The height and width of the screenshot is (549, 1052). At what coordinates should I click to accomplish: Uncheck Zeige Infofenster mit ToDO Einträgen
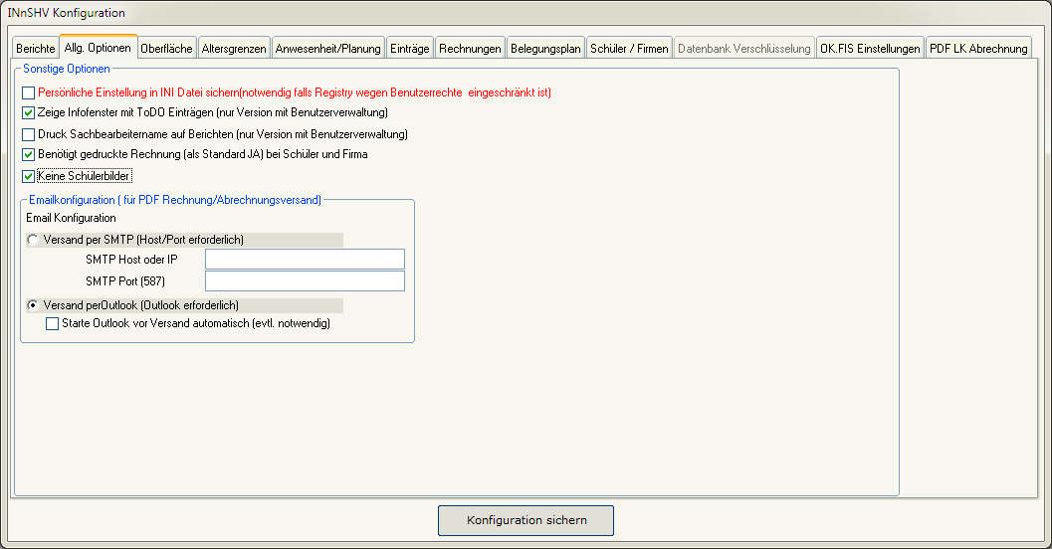tap(29, 113)
